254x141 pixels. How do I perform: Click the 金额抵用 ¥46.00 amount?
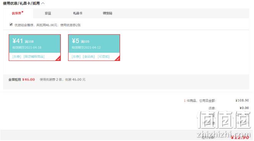pyautogui.click(x=28, y=80)
